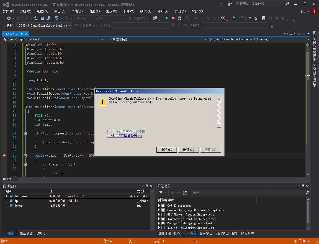Screen dimensions: 319x244
Task: Click the search magnifier in quick launch
Action: click(287, 3)
